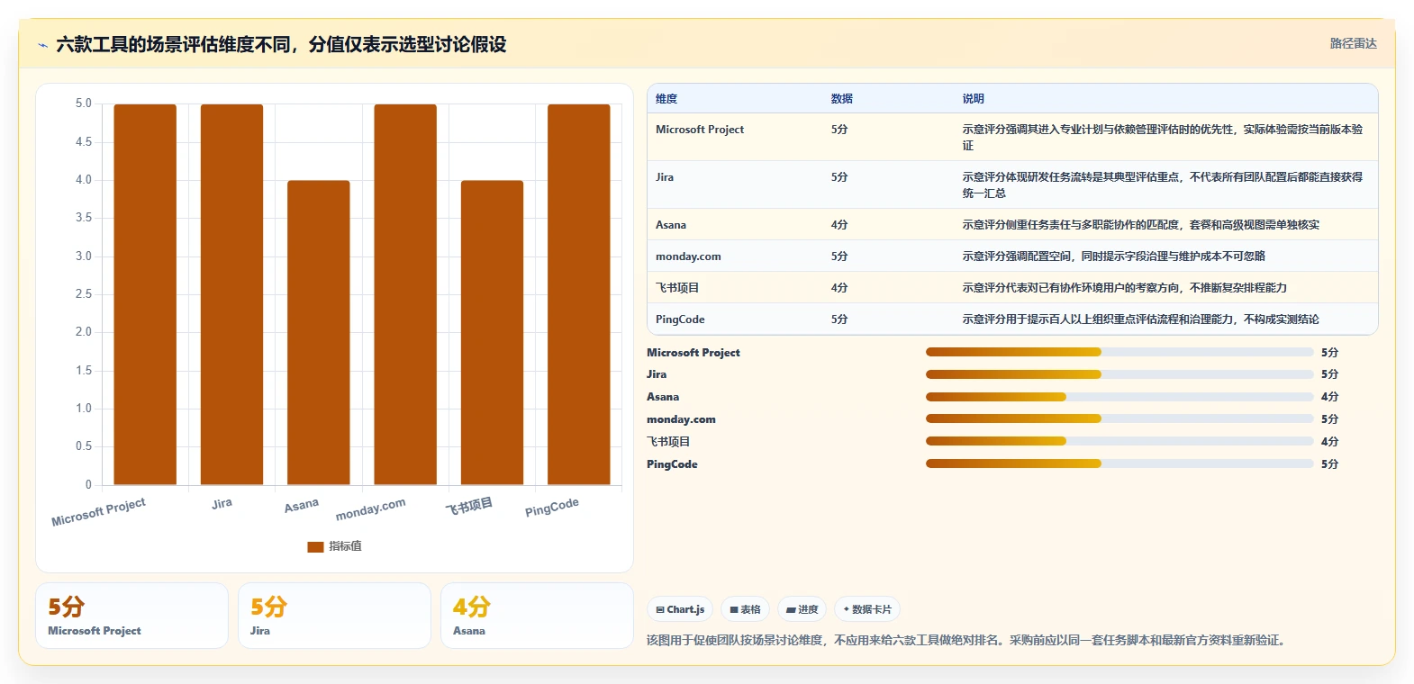
Task: Click the PingCode progress bar
Action: [1119, 463]
